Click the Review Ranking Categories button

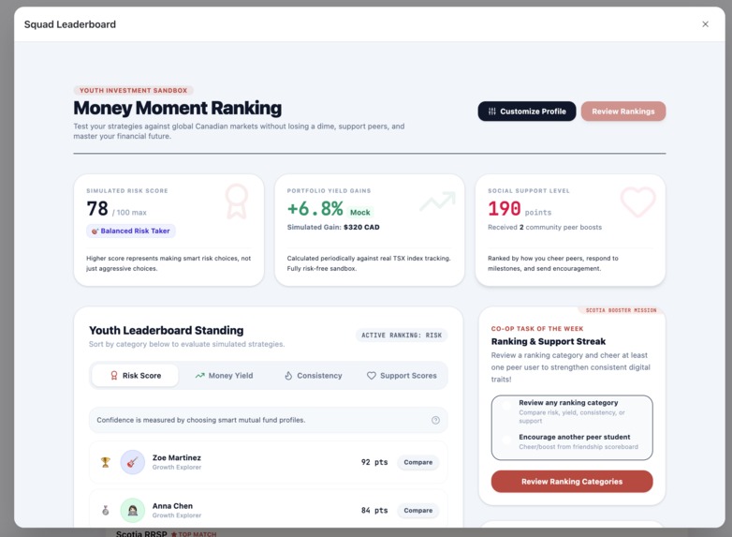pyautogui.click(x=572, y=482)
